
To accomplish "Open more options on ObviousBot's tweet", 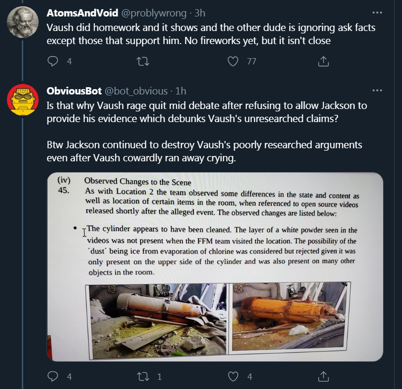I will click(377, 91).
